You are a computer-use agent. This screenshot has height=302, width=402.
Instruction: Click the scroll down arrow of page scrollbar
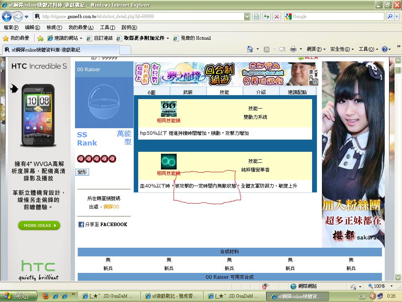[x=398, y=277]
